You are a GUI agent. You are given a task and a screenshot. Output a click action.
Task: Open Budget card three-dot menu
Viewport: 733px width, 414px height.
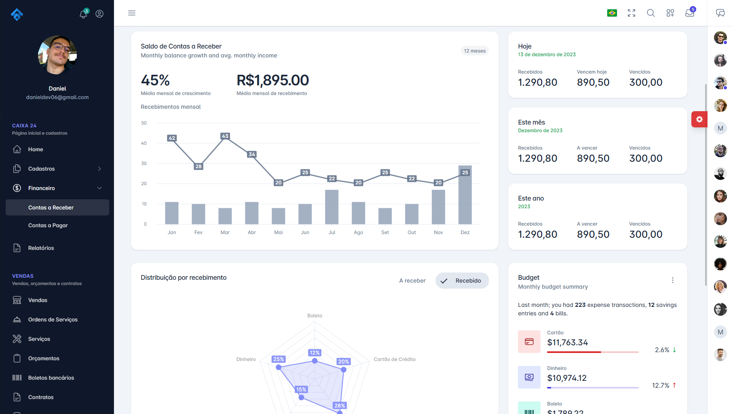tap(673, 280)
